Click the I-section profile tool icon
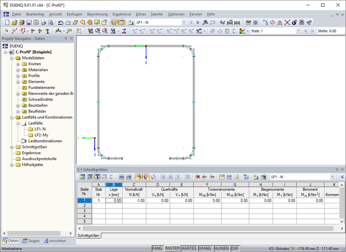The height and width of the screenshot is (252, 346). tap(47, 31)
